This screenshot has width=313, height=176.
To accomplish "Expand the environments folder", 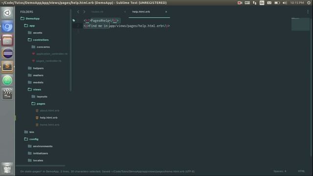I will pos(40,146).
